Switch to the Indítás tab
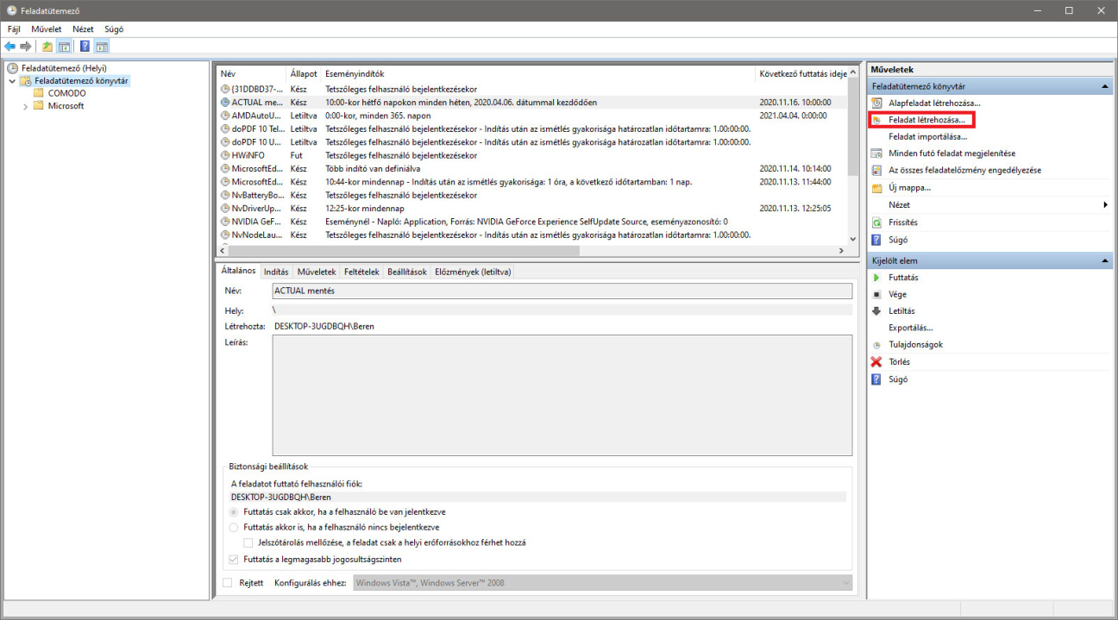The width and height of the screenshot is (1118, 620). pos(276,272)
